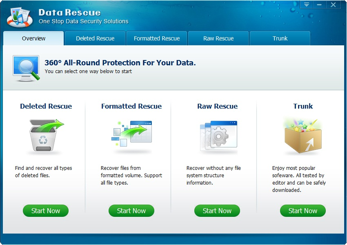347x245 pixels.
Task: Hit Start Now below Trunk
Action: point(303,211)
